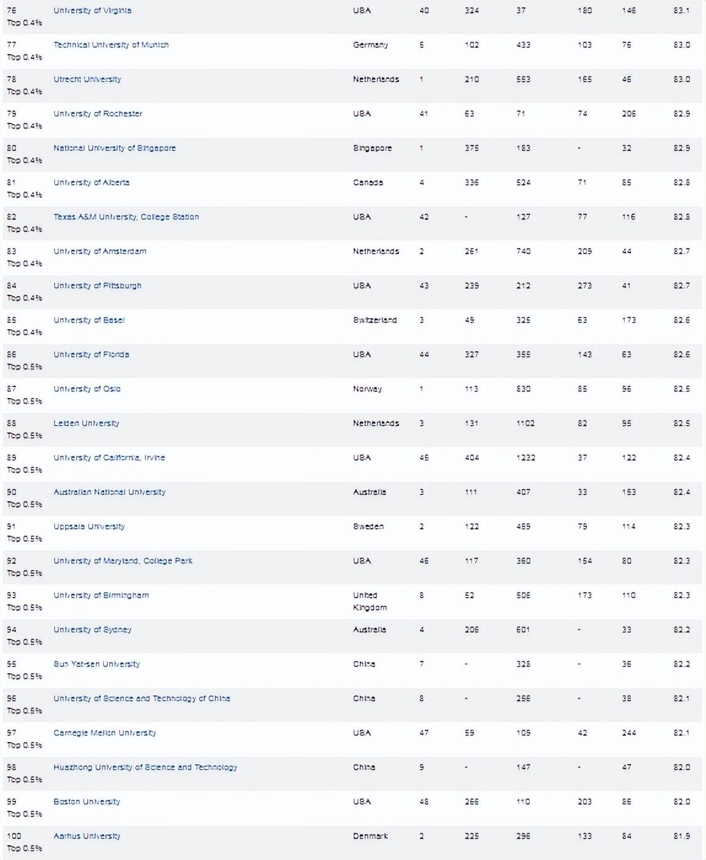Click University of California, Irvine link
The height and width of the screenshot is (860, 706).
[109, 458]
